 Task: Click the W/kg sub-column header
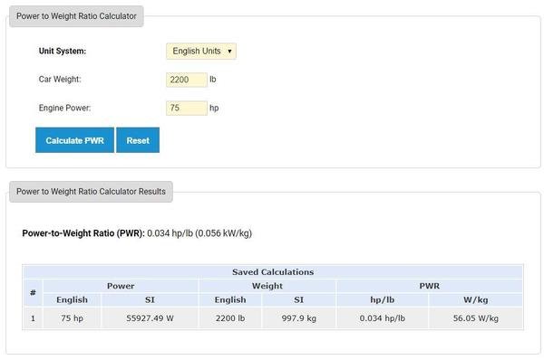point(476,299)
